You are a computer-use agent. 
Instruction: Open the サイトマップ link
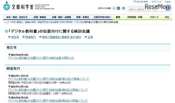pos(156,2)
